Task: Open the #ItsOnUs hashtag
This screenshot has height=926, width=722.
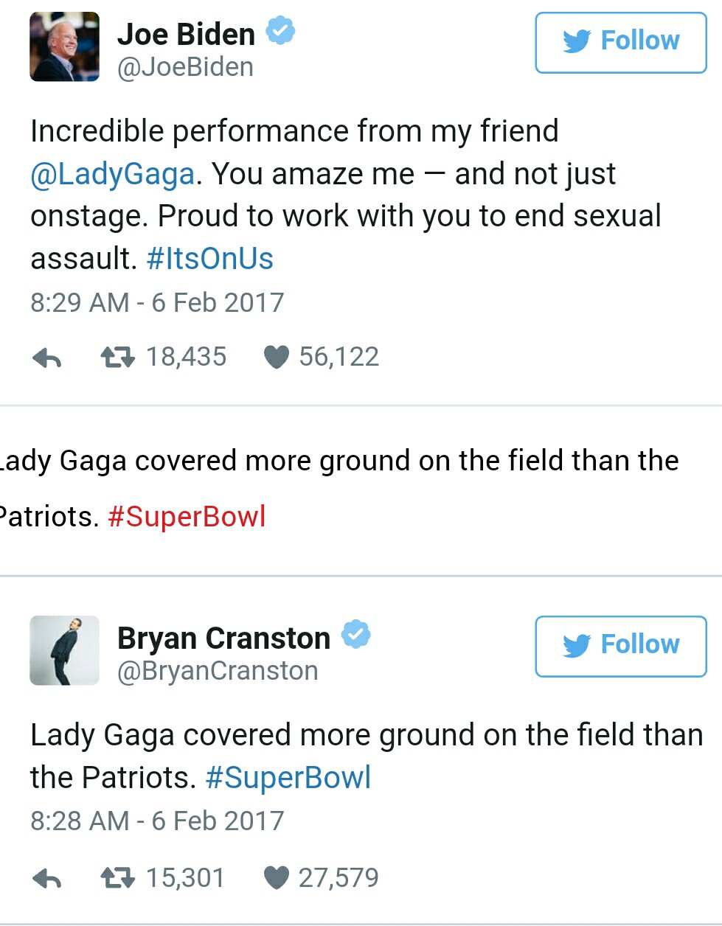Action: (210, 259)
